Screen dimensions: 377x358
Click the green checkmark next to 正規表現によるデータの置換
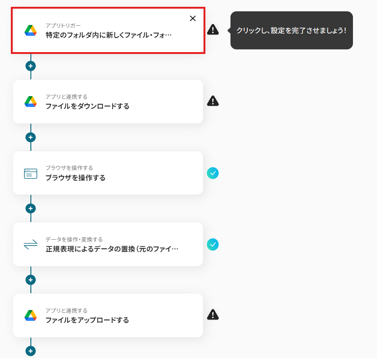point(213,244)
